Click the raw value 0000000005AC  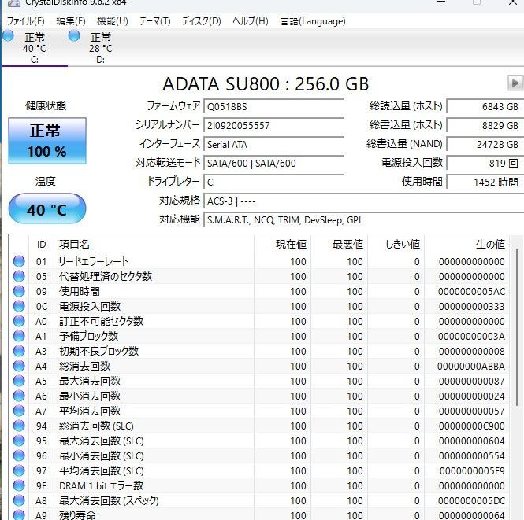coord(471,292)
